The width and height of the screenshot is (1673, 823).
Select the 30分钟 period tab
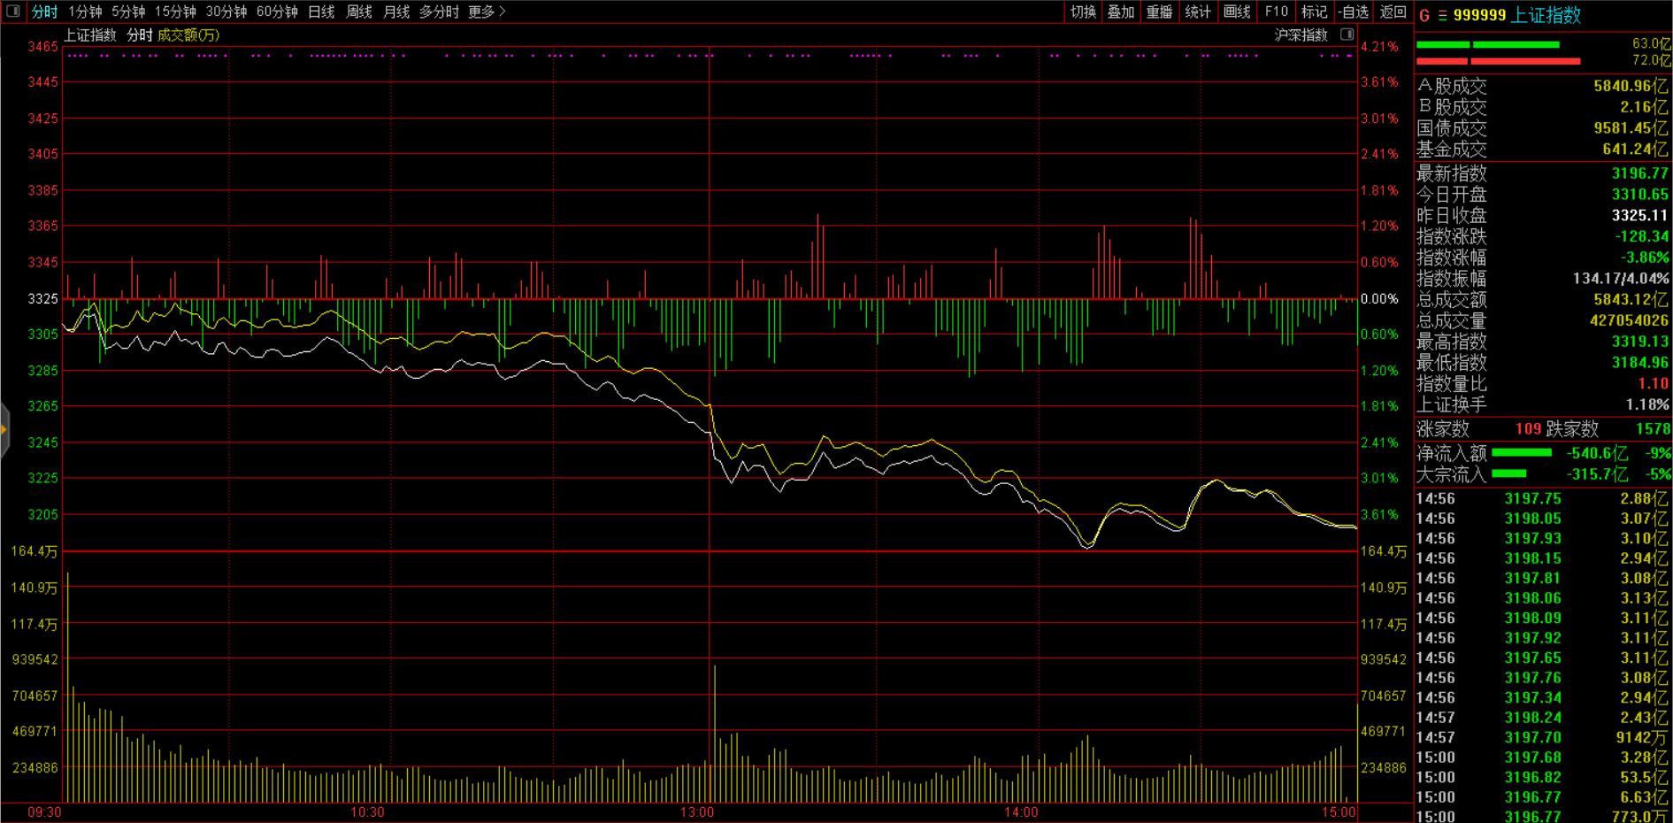226,12
